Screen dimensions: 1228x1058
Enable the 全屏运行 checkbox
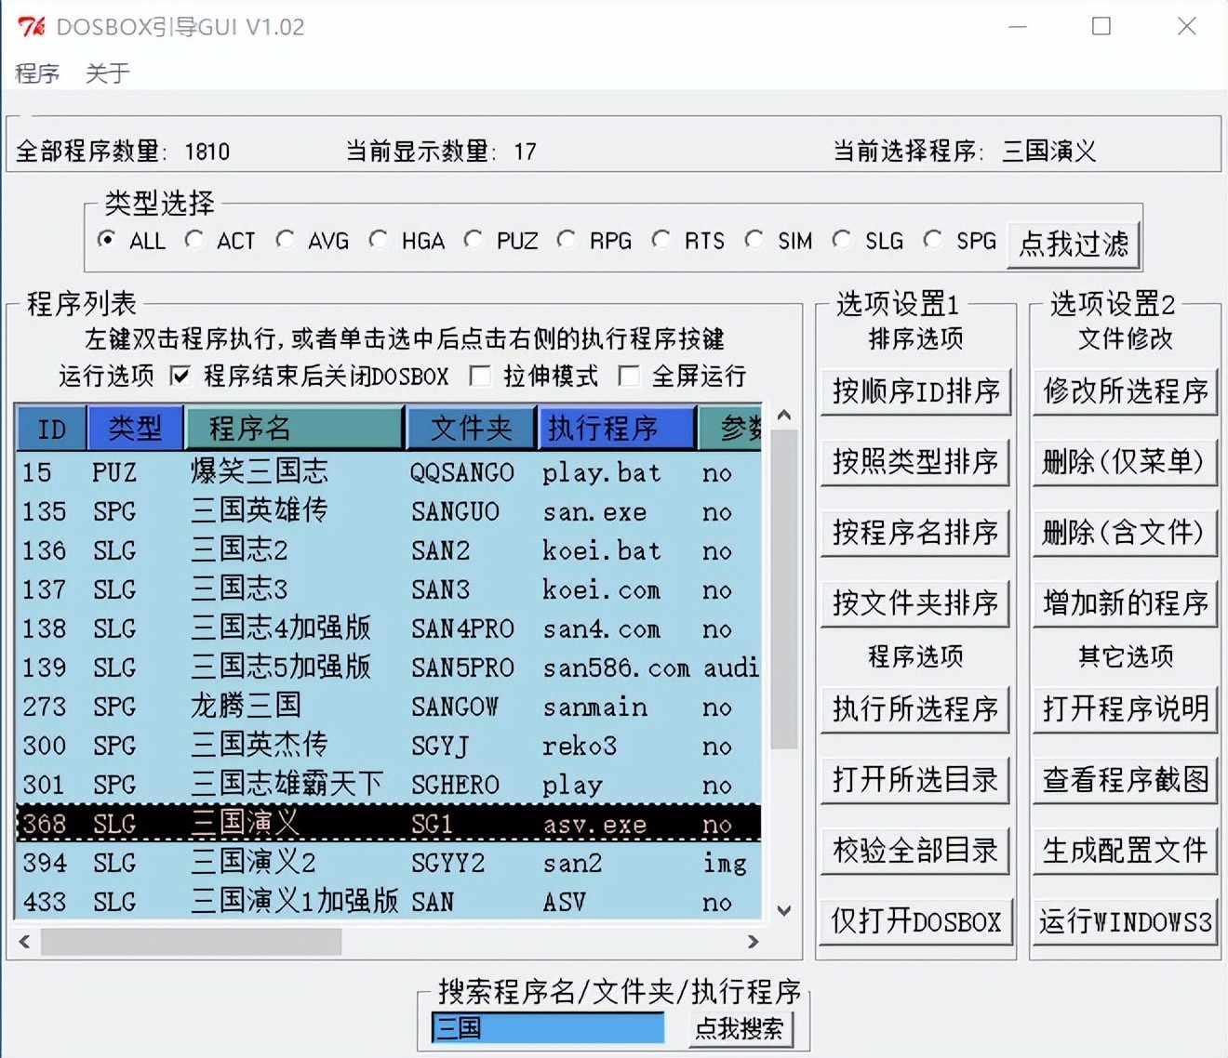pos(629,376)
